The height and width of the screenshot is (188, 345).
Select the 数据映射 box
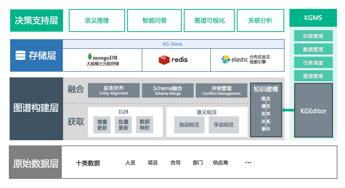coord(145,125)
